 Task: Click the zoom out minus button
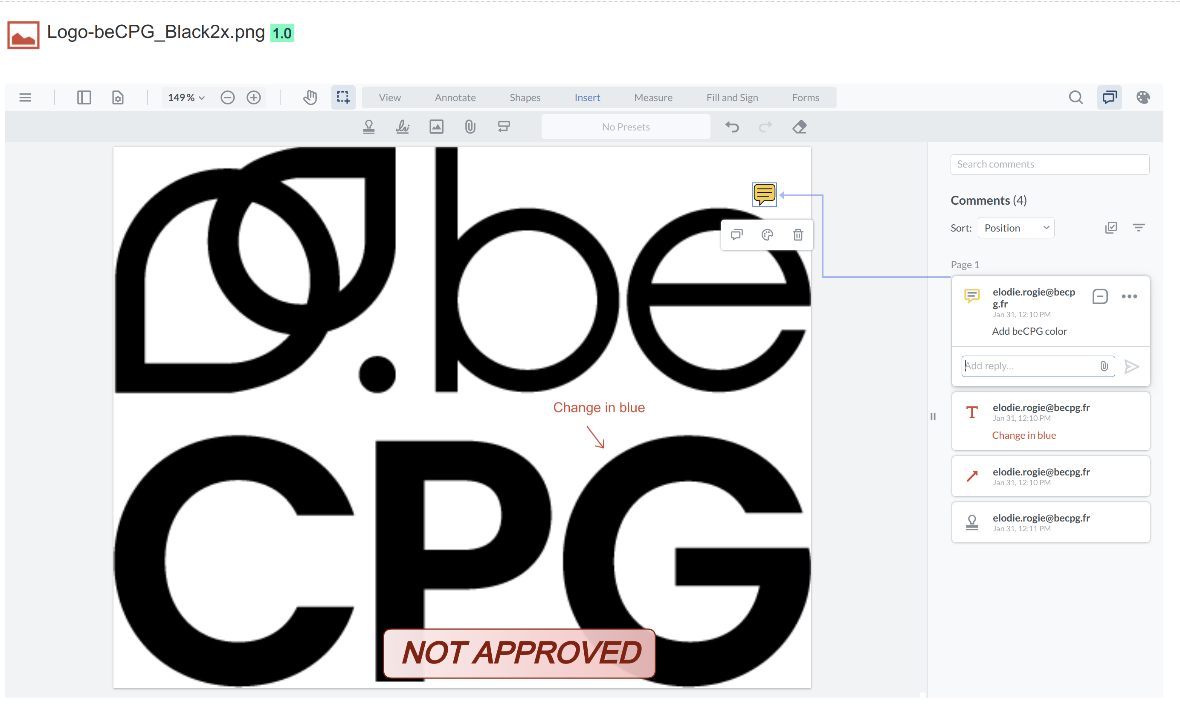(x=228, y=98)
